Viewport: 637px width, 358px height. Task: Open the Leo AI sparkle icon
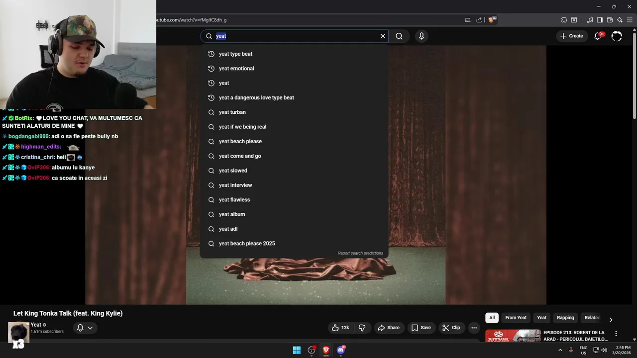[x=620, y=20]
